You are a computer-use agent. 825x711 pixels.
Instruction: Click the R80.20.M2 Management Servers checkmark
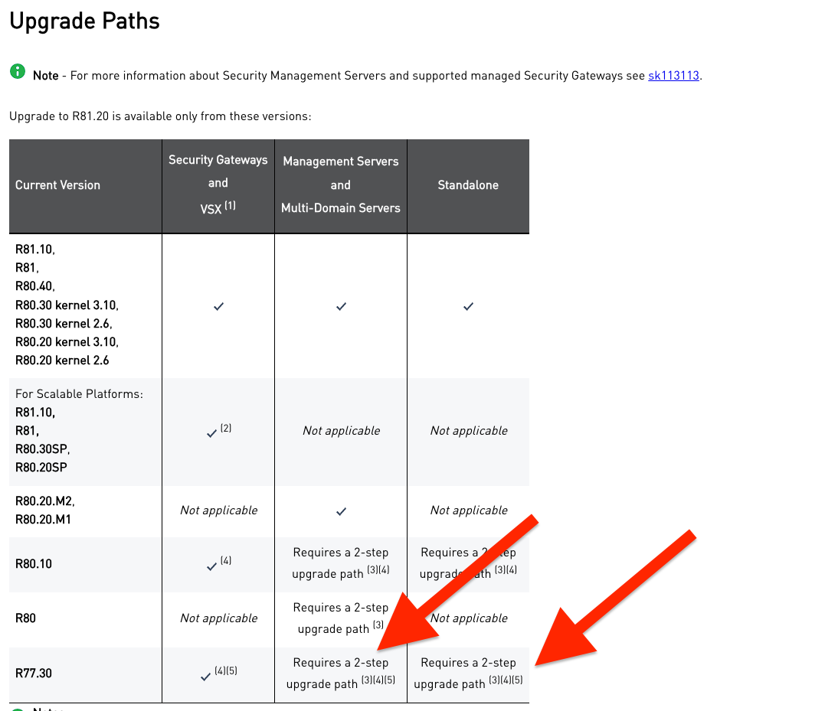341,510
